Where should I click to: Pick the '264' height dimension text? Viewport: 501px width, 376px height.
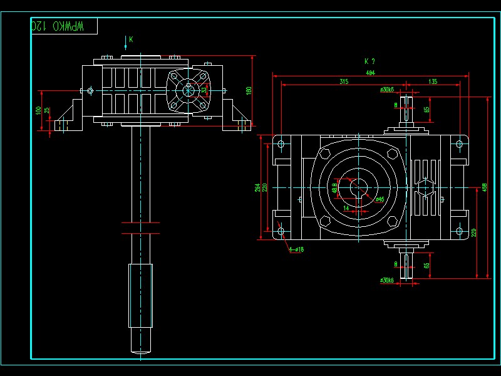tap(257, 187)
